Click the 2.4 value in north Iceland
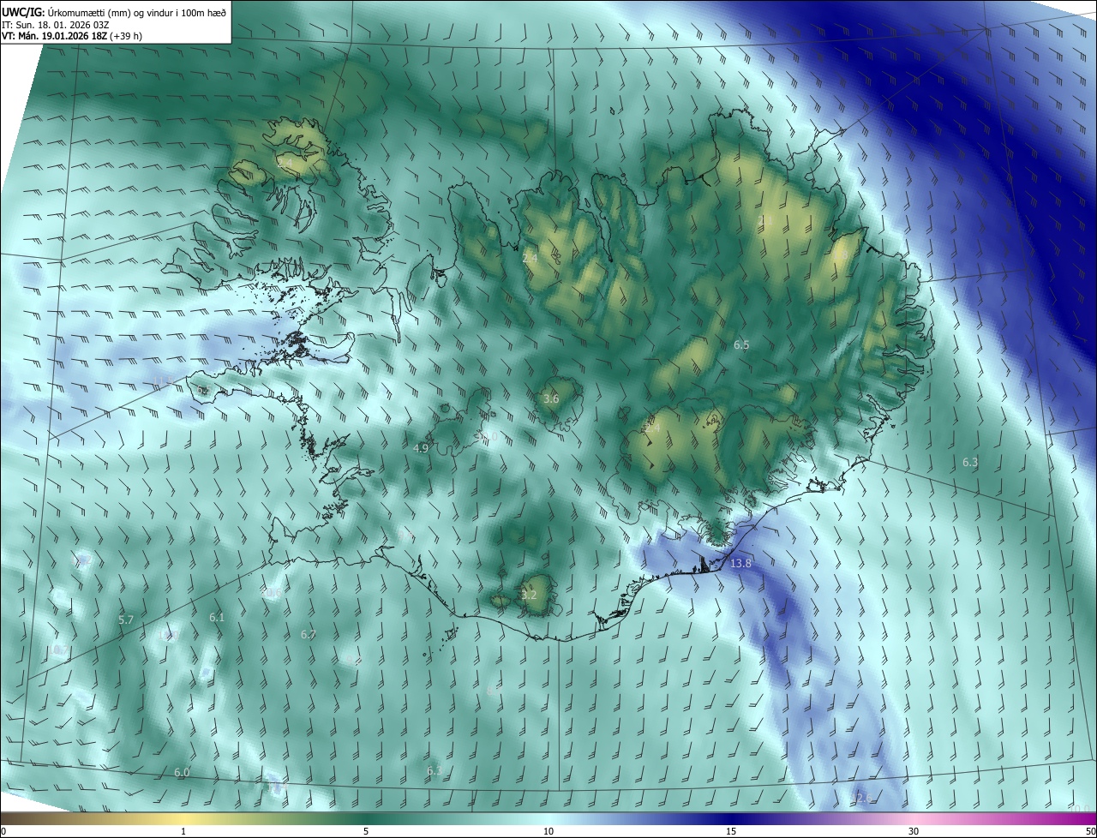Viewport: 1097px width, 838px height. [x=530, y=257]
